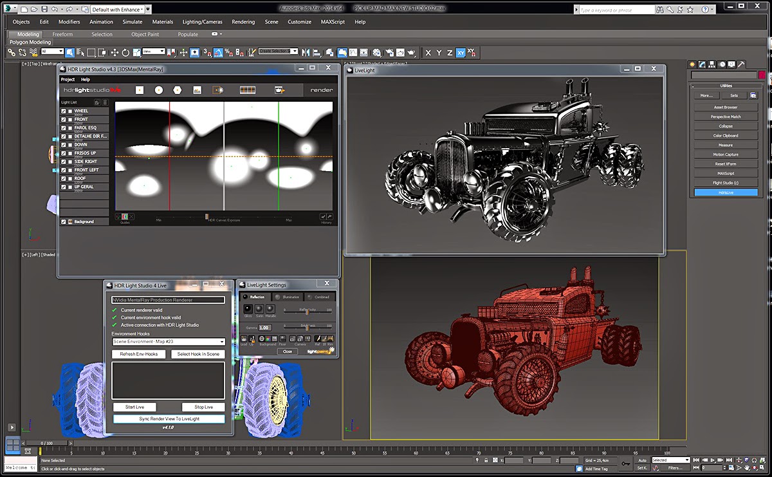Toggle the WHEEL light on/off checkbox

63,111
